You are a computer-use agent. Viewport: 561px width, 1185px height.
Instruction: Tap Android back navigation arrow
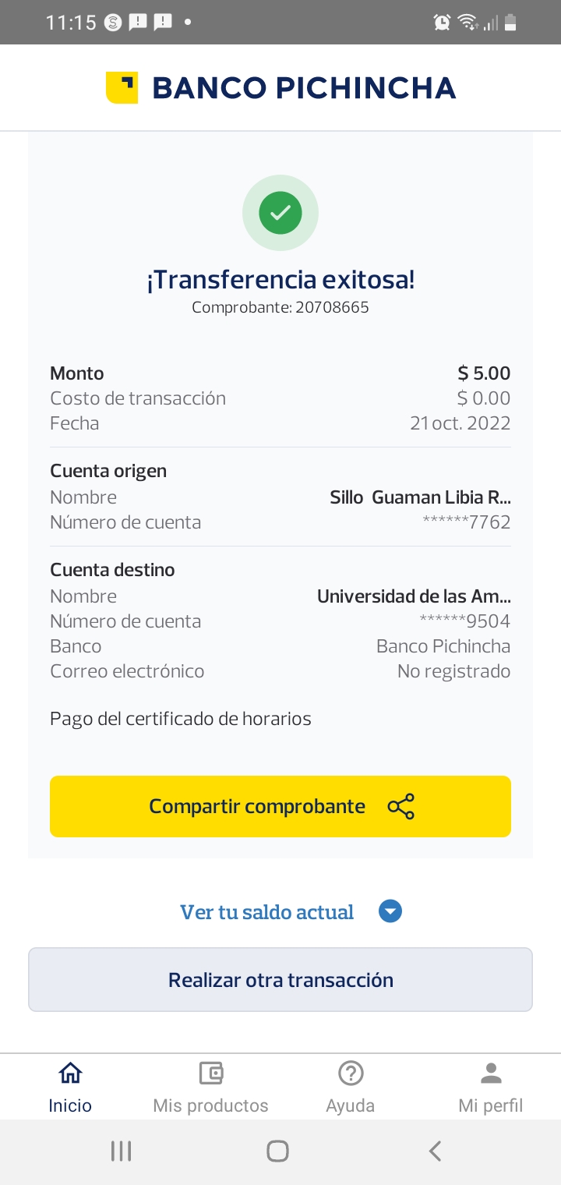click(435, 1151)
